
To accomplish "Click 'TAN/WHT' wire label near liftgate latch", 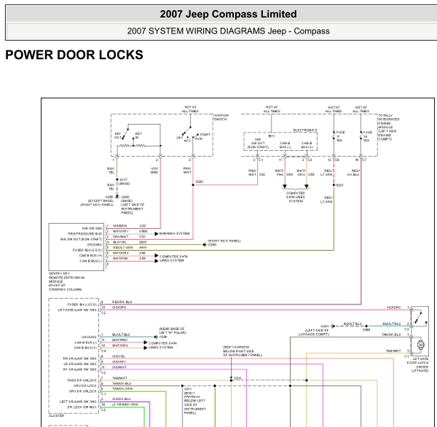I will coord(393,351).
